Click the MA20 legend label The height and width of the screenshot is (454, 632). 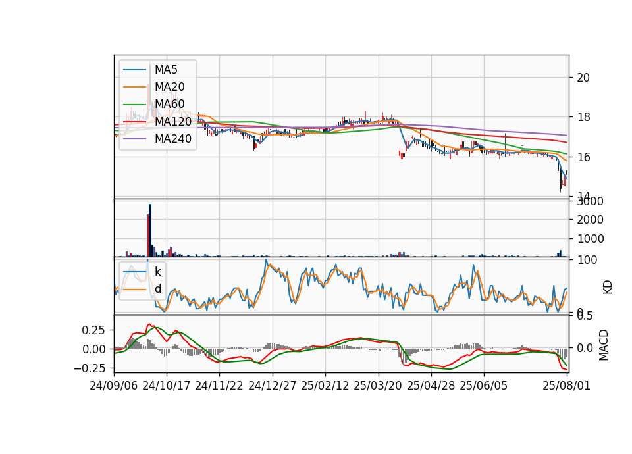point(169,87)
